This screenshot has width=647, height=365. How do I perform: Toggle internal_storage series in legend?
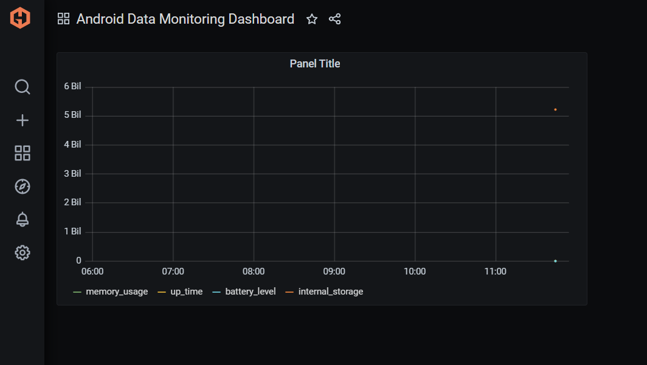[x=331, y=292]
